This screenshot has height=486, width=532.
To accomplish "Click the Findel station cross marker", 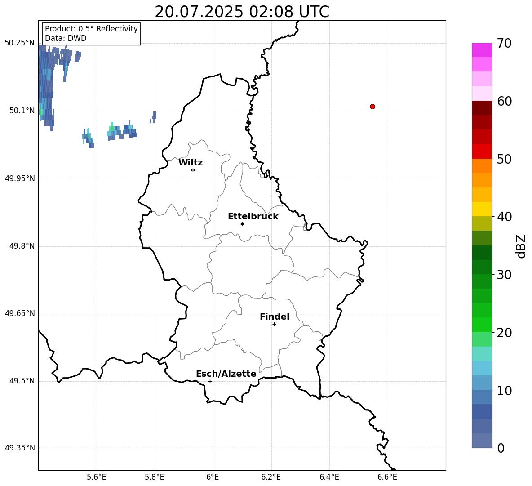I will pyautogui.click(x=274, y=325).
